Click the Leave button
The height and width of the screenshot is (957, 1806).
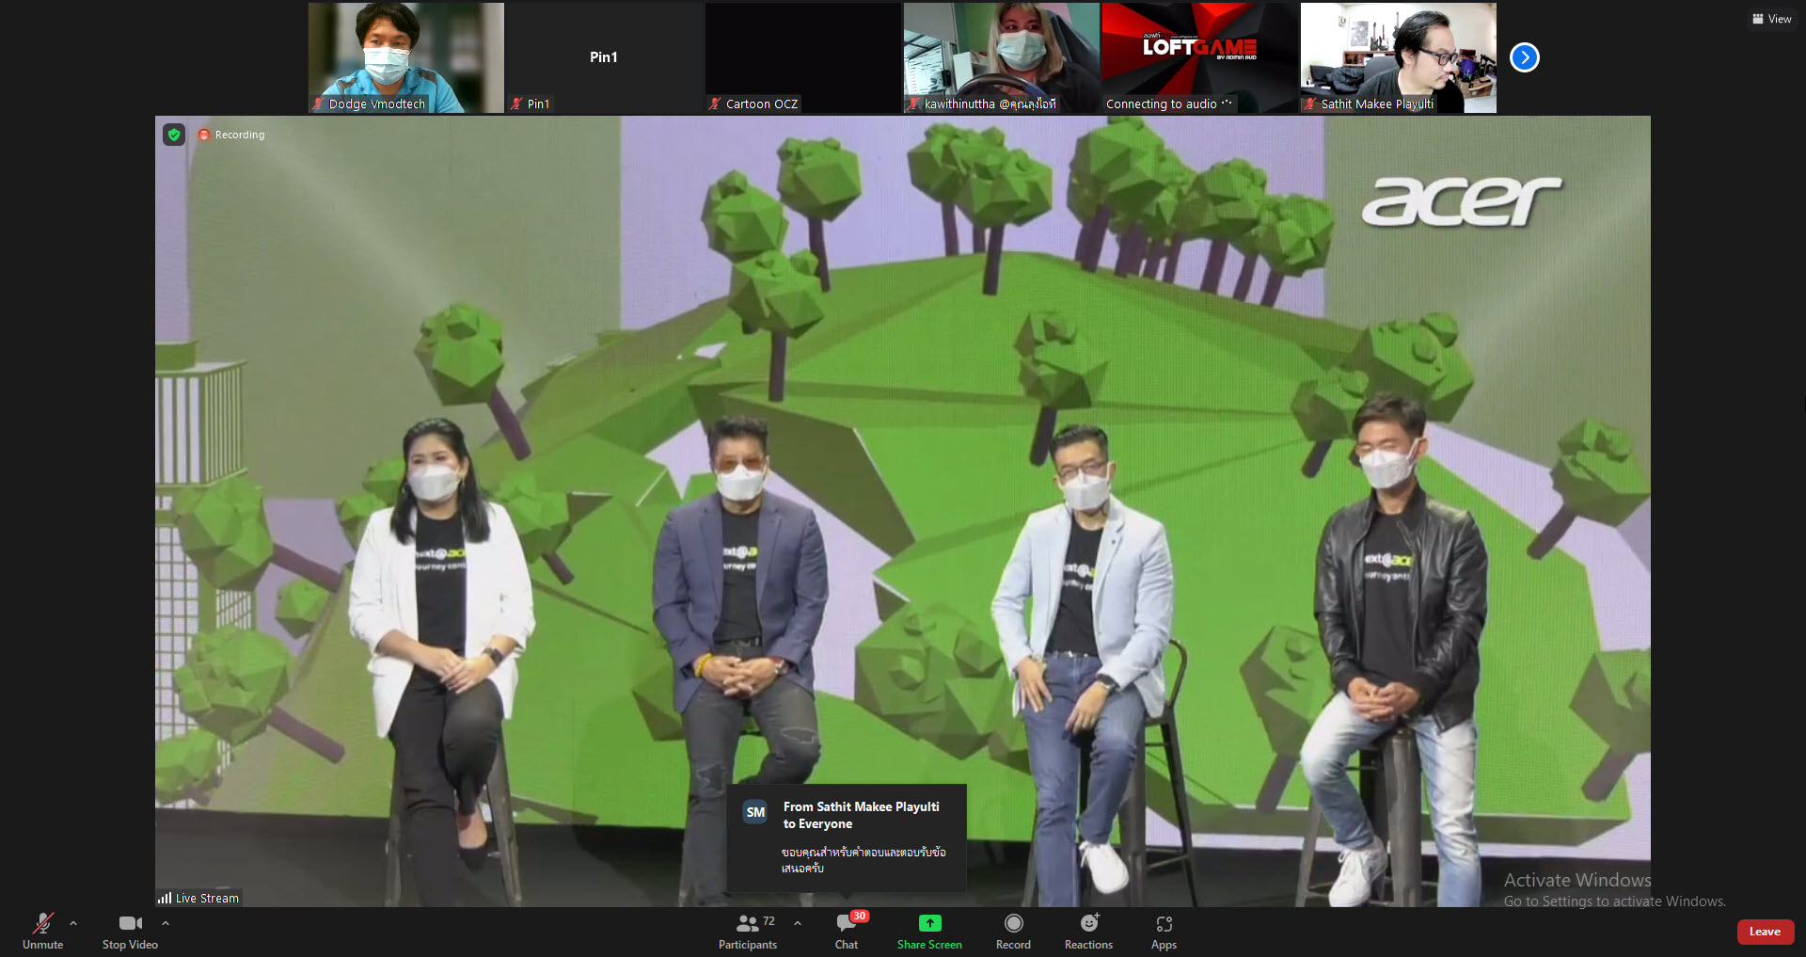(x=1765, y=931)
